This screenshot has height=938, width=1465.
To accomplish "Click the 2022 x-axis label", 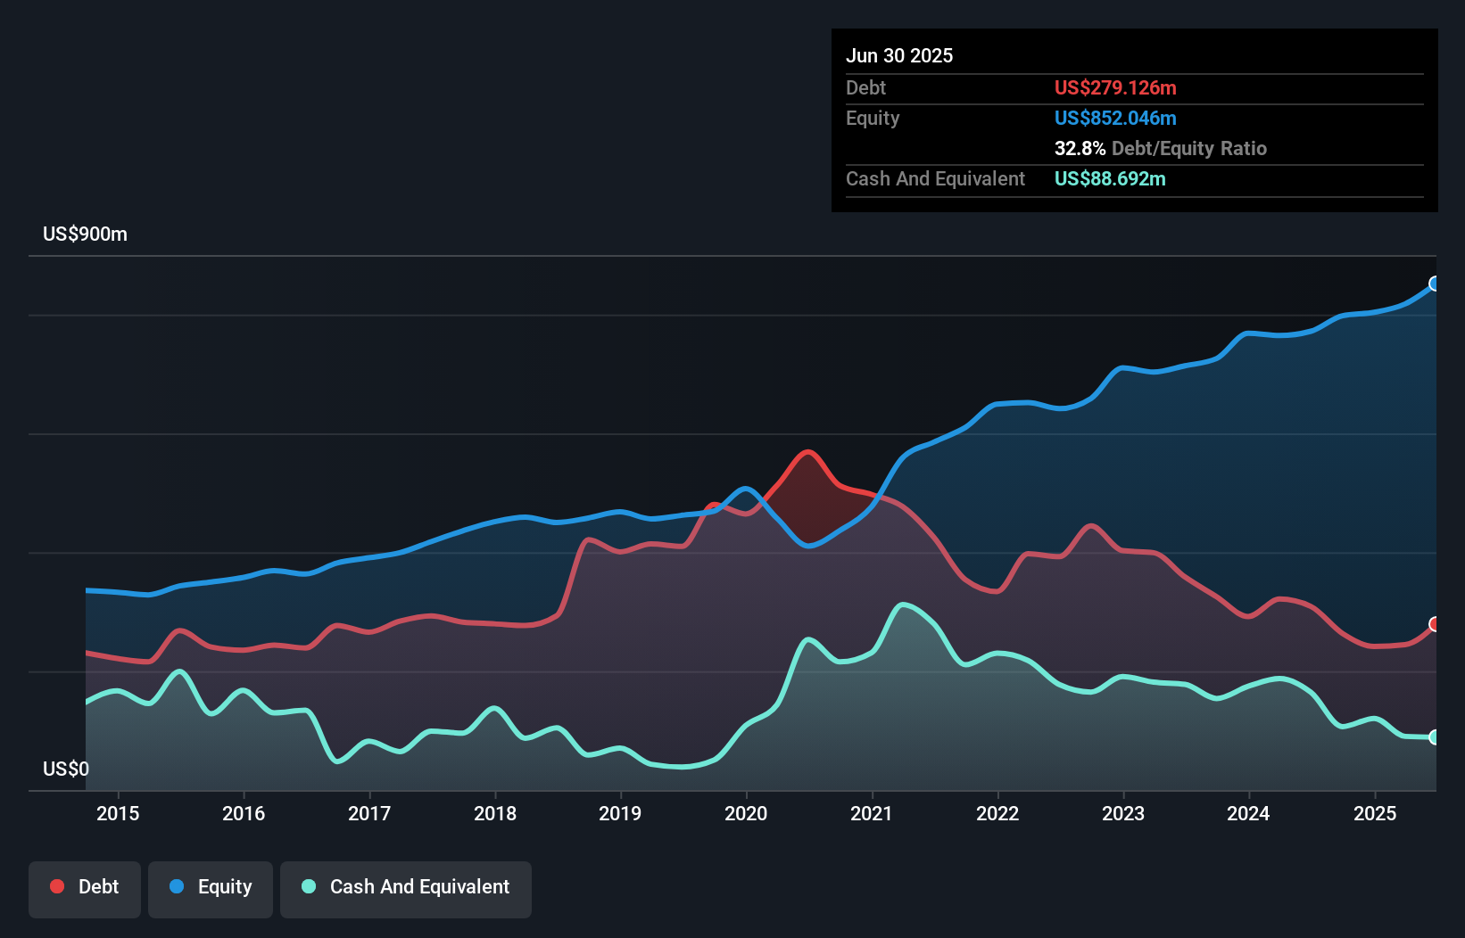I will (997, 813).
